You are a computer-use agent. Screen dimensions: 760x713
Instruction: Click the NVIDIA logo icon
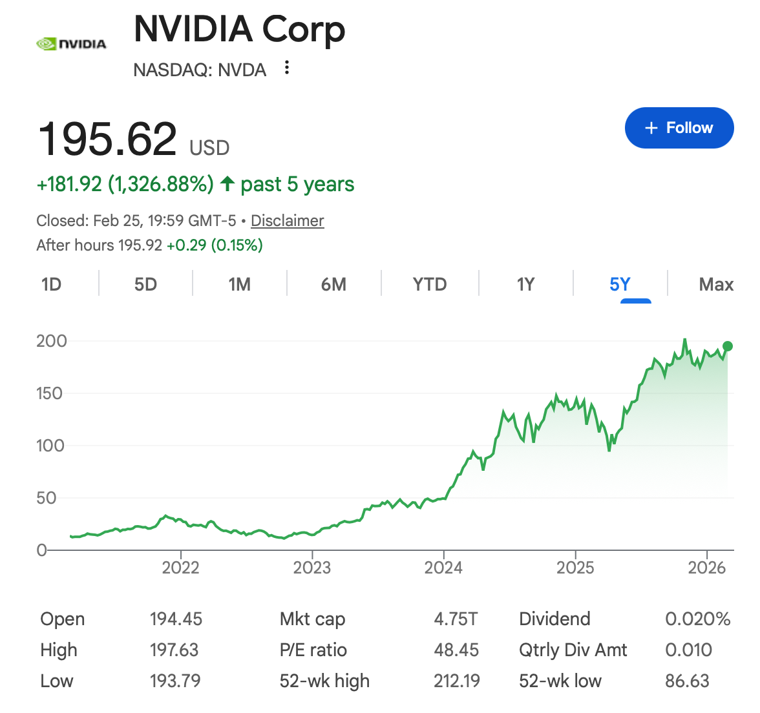[x=71, y=44]
